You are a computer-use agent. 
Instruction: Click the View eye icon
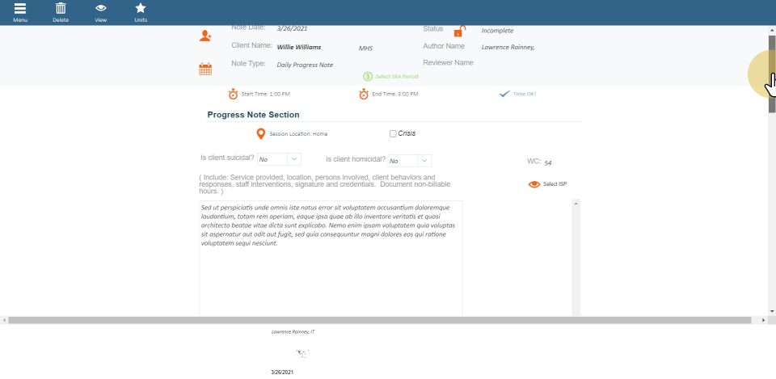100,9
